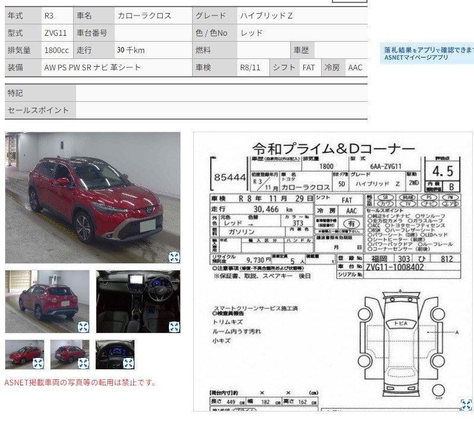The image size is (474, 427).
Task: Open the small instrument cluster thumbnail
Action: click(115, 354)
